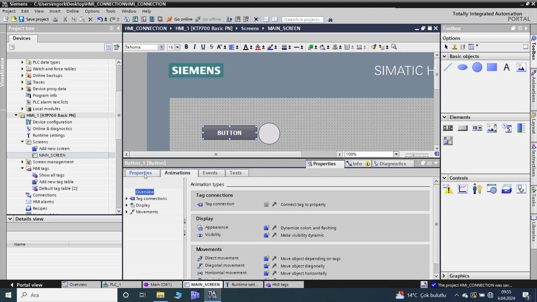Collapse the Elements toolbox section

(444, 117)
